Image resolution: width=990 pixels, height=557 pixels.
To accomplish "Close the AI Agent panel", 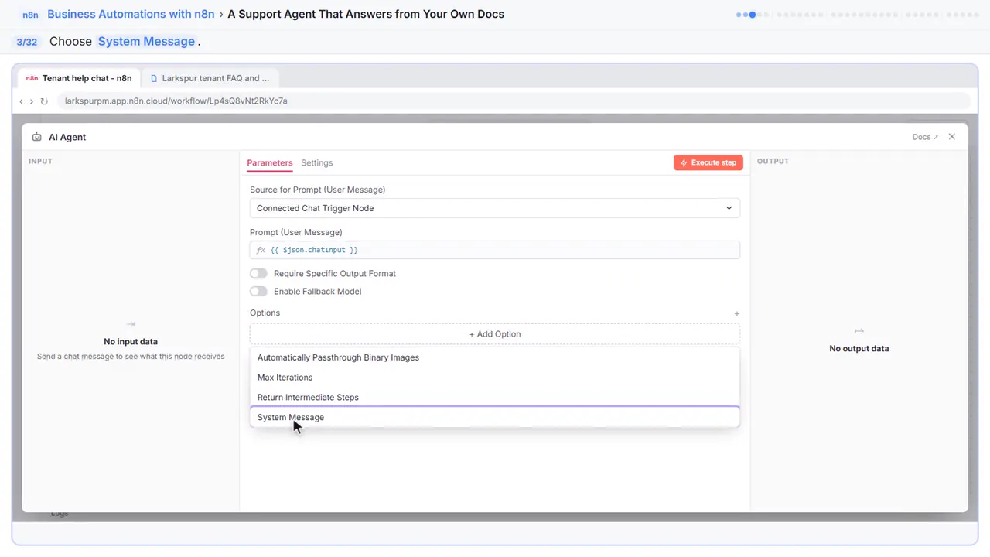I will [x=952, y=137].
